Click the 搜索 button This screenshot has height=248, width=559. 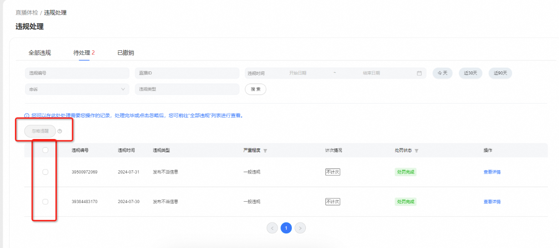pyautogui.click(x=255, y=89)
